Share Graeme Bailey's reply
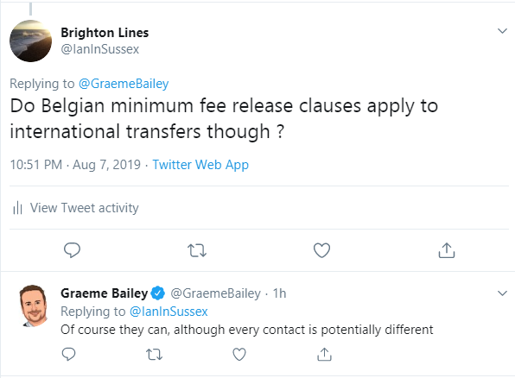 324,355
